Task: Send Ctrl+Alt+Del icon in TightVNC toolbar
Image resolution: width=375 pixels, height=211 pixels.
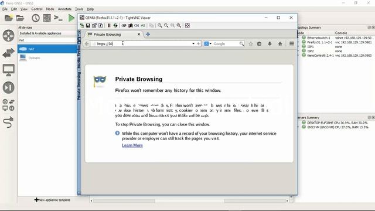Action: 124,25
